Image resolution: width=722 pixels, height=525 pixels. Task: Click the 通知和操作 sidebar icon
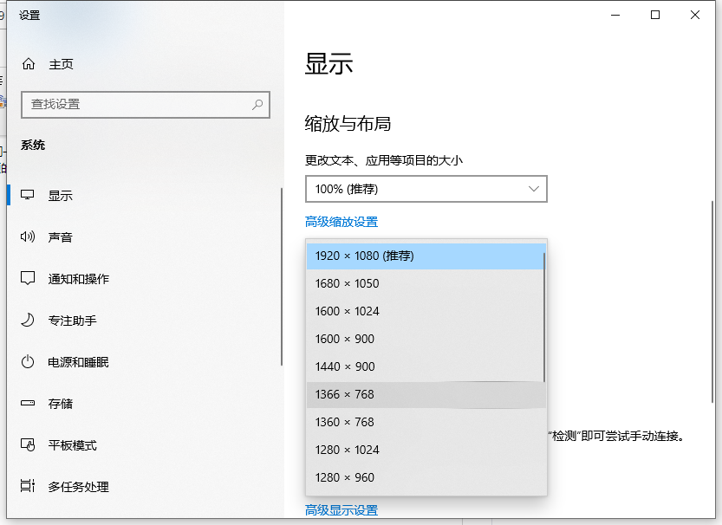click(x=26, y=278)
